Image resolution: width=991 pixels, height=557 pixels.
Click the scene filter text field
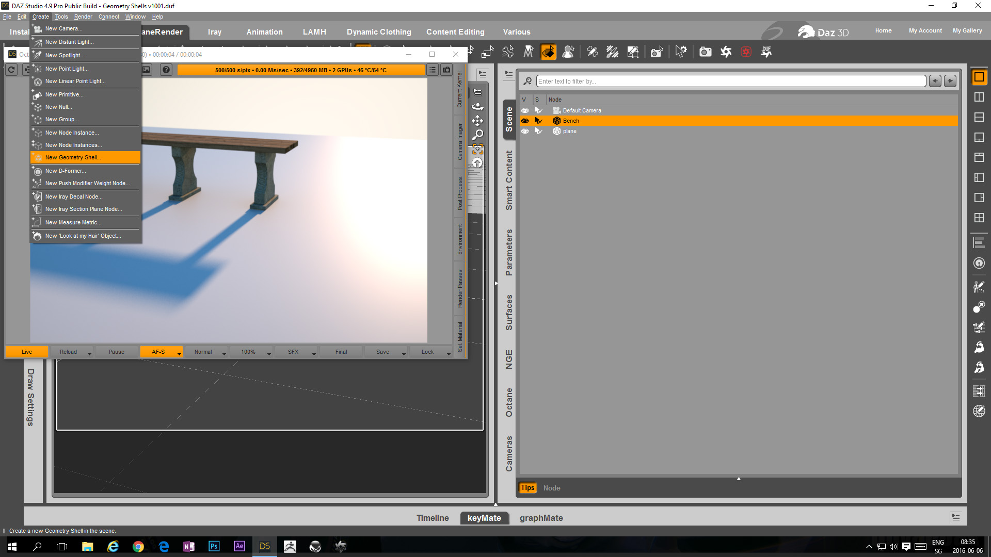pyautogui.click(x=730, y=81)
